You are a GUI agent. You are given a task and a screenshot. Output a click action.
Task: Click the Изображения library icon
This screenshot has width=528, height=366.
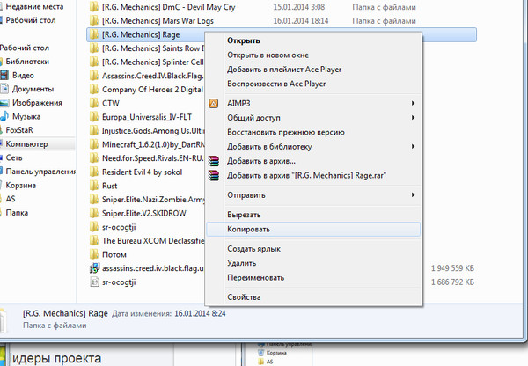tap(4, 103)
